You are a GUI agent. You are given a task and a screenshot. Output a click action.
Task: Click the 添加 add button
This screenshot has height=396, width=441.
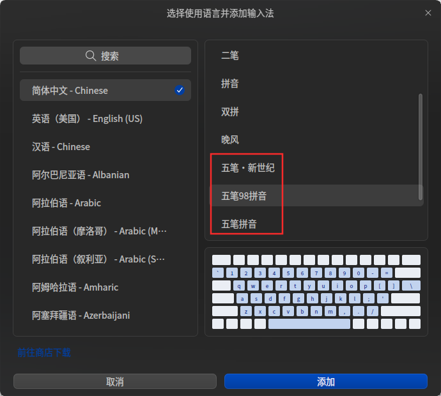(326, 381)
